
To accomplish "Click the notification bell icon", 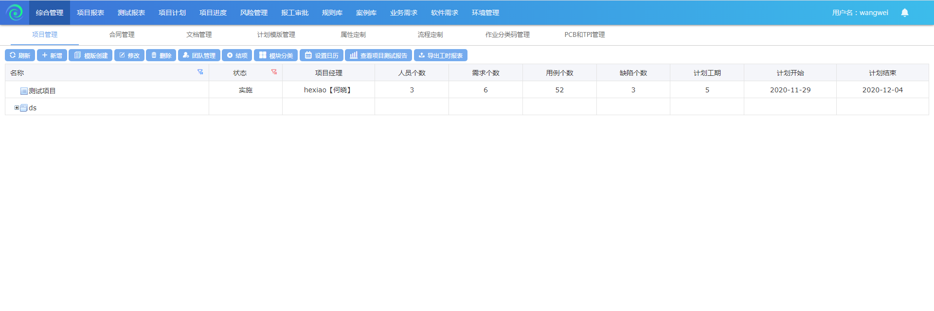I will (x=904, y=13).
